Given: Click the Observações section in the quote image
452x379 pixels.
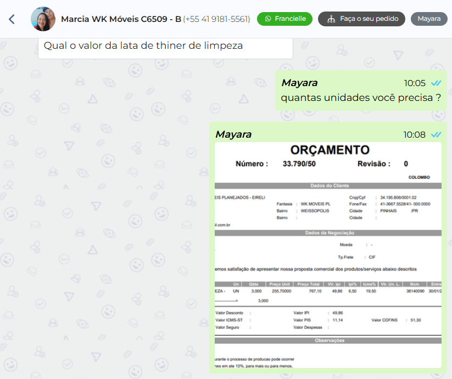Looking at the screenshot, I should (329, 341).
